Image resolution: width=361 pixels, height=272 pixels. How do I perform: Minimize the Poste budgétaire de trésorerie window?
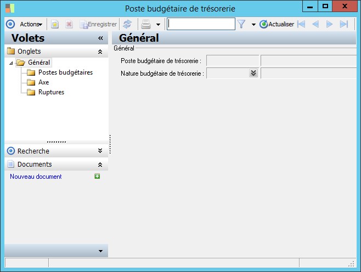pyautogui.click(x=310, y=6)
